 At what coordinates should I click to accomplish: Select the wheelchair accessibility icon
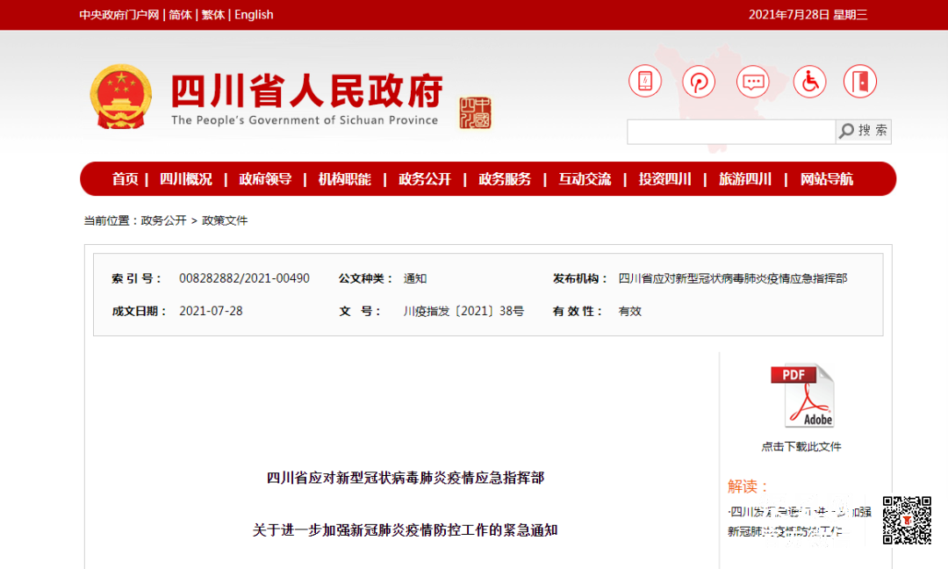click(808, 81)
